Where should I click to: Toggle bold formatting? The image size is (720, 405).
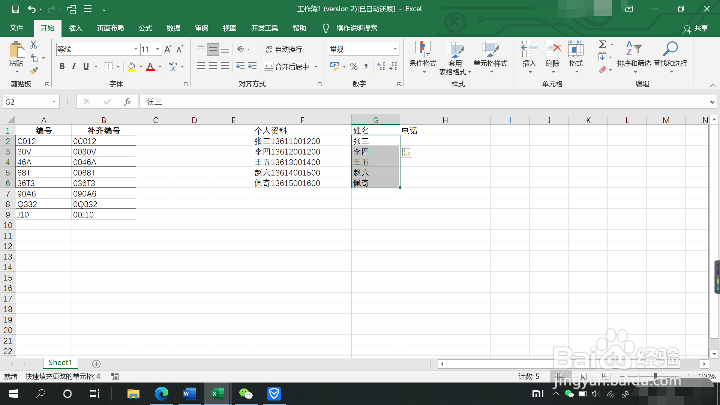(62, 66)
